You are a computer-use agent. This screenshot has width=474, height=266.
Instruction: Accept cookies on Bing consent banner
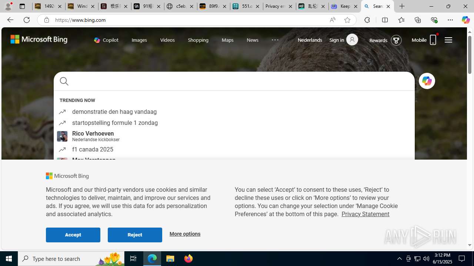coord(73,235)
